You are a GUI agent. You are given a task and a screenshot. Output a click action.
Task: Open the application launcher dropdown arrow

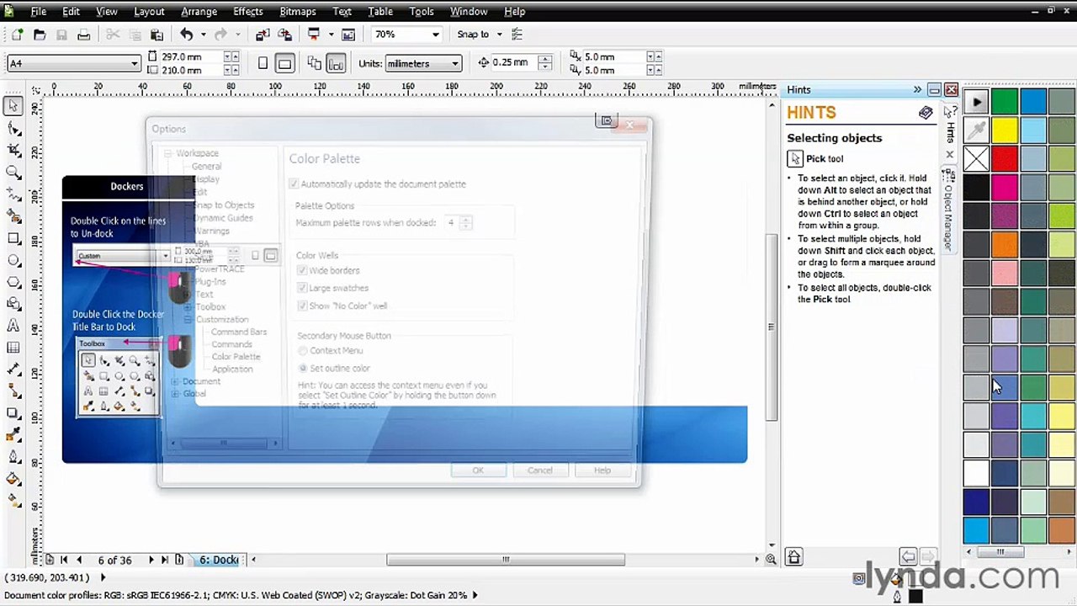331,35
